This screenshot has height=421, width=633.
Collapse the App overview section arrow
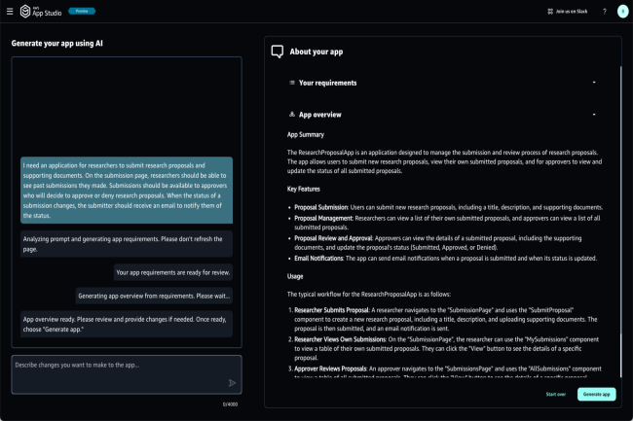594,114
